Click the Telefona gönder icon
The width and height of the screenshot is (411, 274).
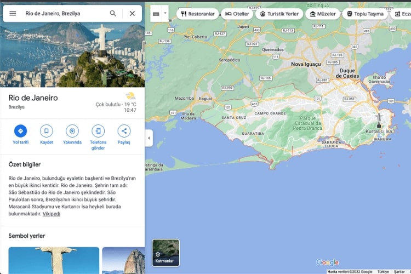click(98, 131)
